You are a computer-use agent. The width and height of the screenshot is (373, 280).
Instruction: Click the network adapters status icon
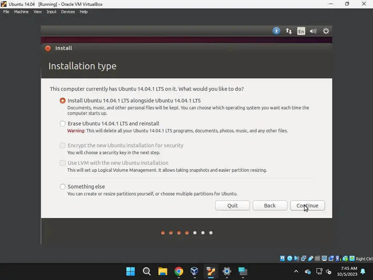click(x=303, y=258)
